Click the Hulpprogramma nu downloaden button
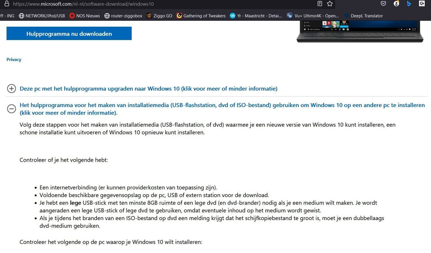 click(x=69, y=34)
